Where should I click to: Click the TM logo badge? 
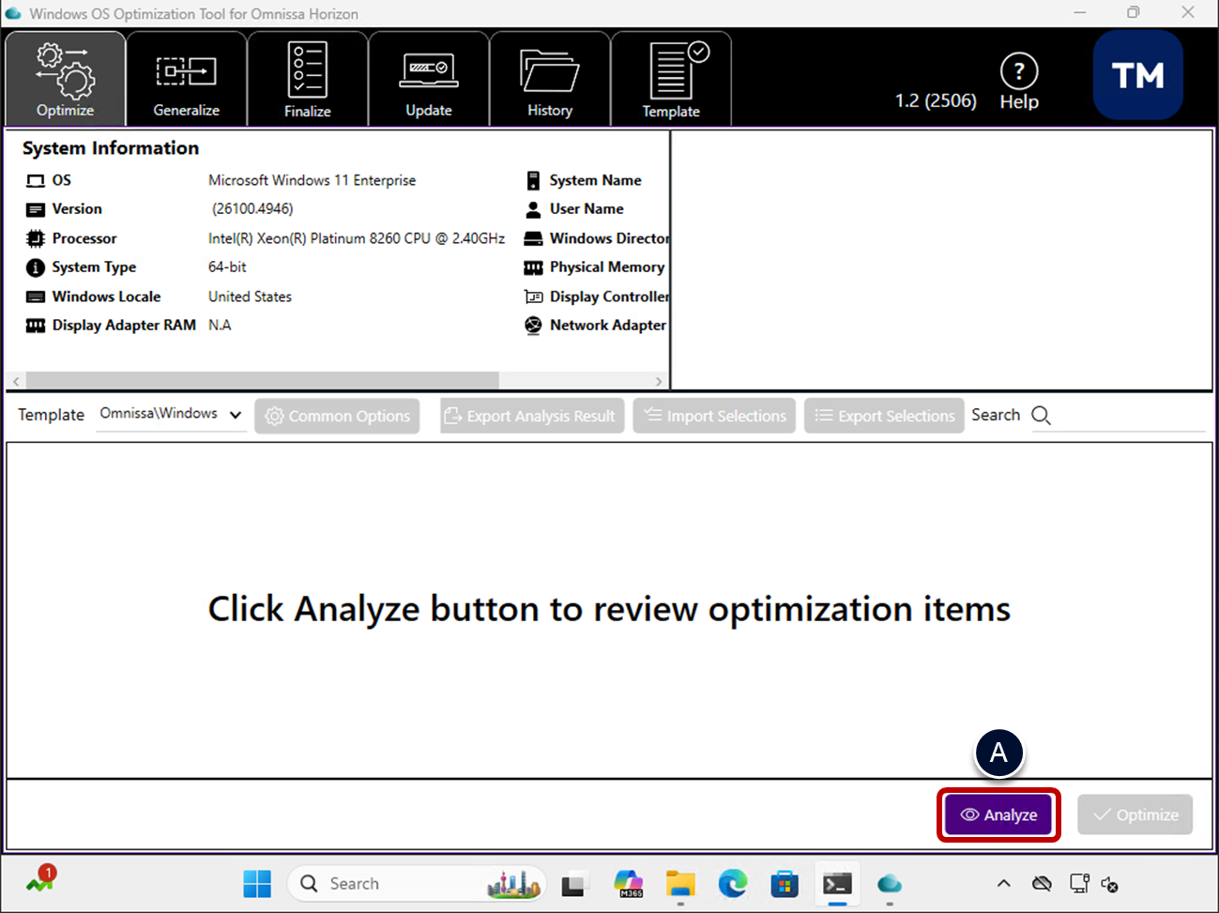click(x=1137, y=75)
